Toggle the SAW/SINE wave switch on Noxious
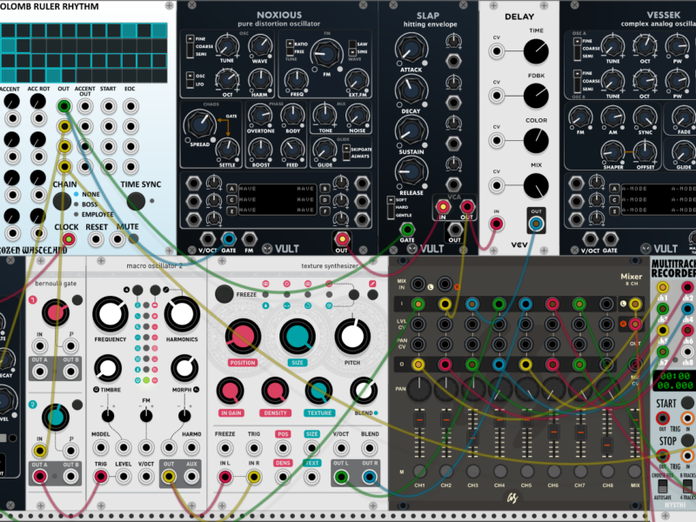696x522 pixels. click(x=352, y=48)
